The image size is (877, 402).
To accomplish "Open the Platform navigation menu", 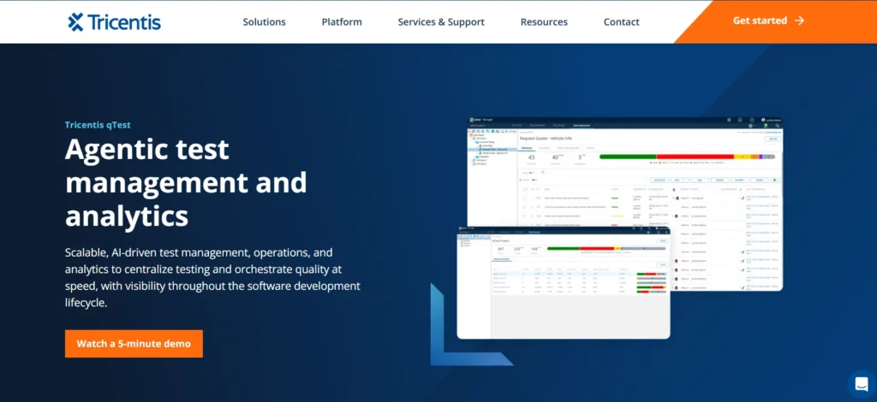I will pos(342,21).
